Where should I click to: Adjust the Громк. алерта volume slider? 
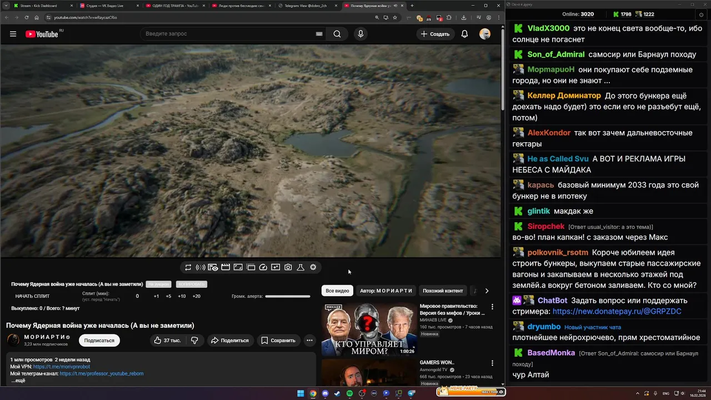(x=288, y=296)
